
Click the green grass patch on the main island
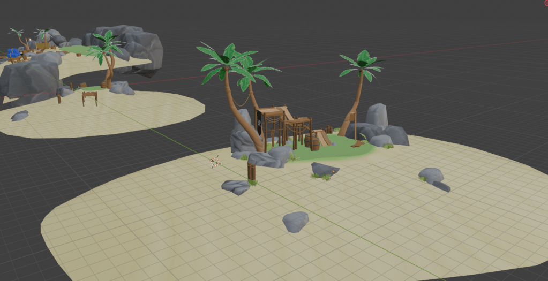[343, 150]
